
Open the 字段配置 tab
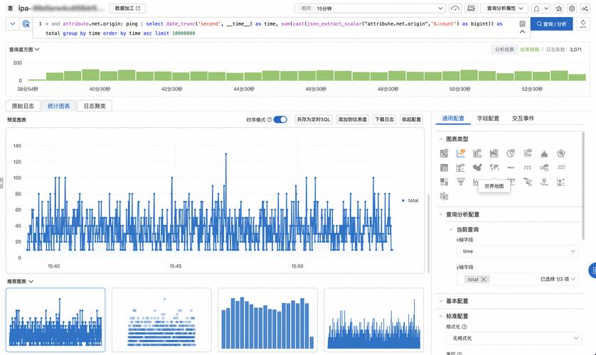pyautogui.click(x=487, y=119)
